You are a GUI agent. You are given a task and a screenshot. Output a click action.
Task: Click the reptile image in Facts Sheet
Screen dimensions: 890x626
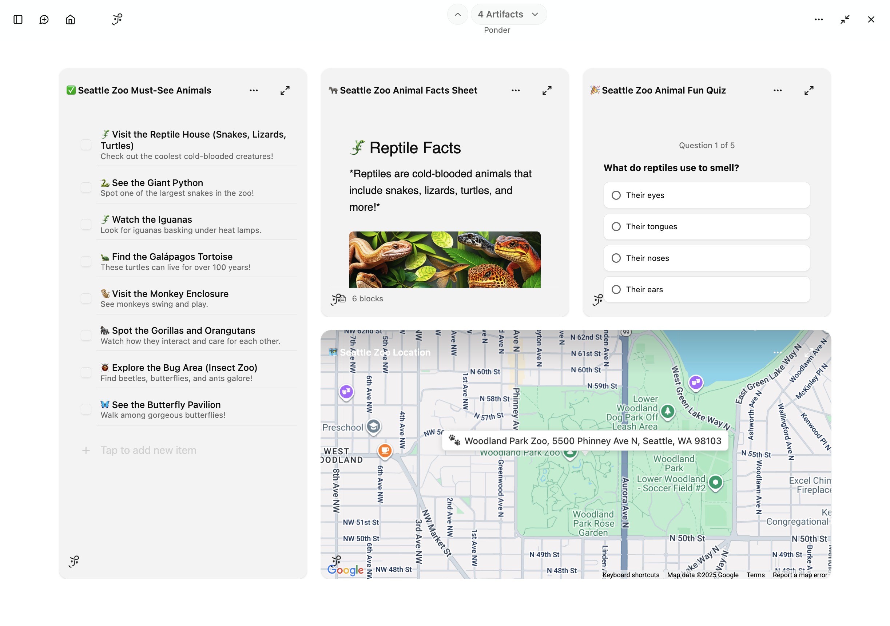445,259
